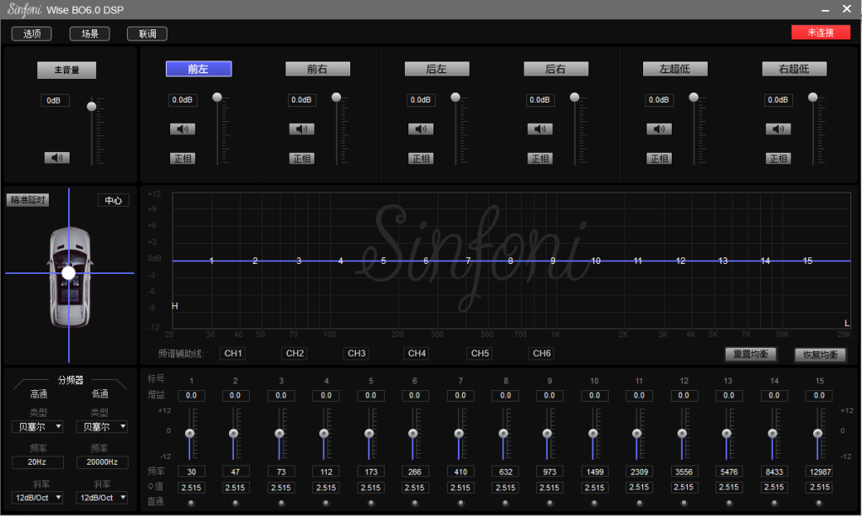Toggle 左超低 phase button 正相
This screenshot has width=862, height=517.
tap(658, 159)
